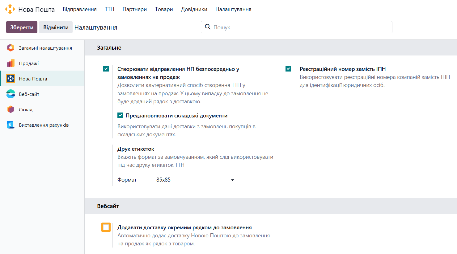
Task: Click the Налаштування breadcrumb title
Action: coord(96,27)
